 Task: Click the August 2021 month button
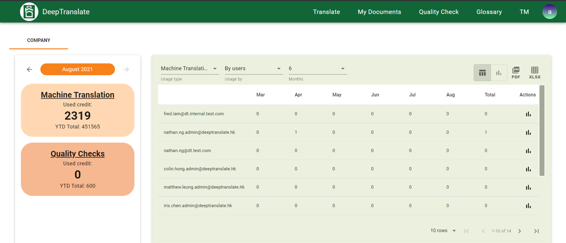[x=77, y=69]
